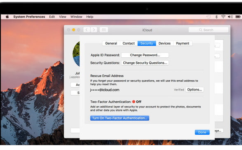This screenshot has width=242, height=150.
Task: Open rescue email Options button
Action: pyautogui.click(x=195, y=90)
